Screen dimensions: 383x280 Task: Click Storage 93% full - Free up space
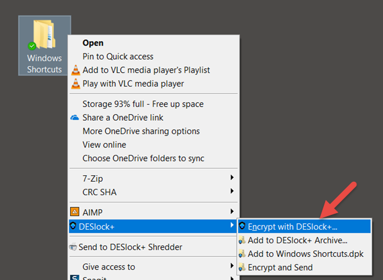coord(154,104)
